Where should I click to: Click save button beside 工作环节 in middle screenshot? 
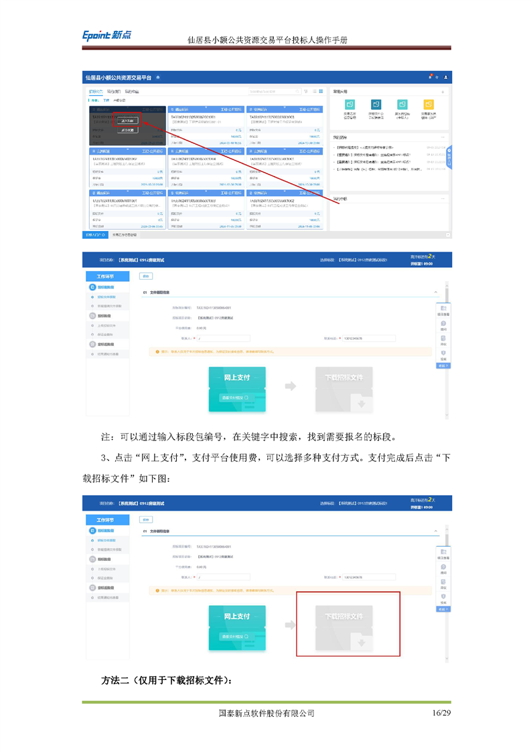[x=146, y=276]
